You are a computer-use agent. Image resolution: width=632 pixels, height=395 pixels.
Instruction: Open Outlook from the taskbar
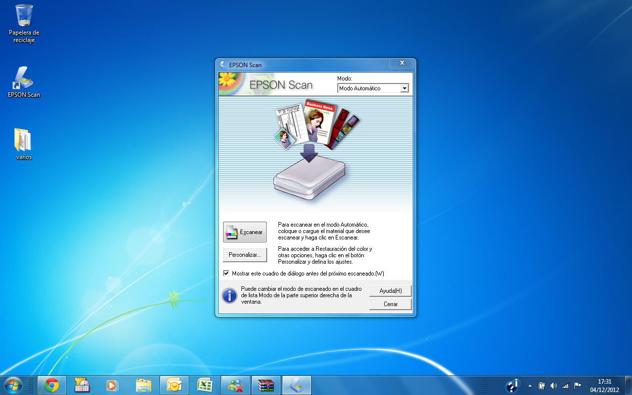[174, 385]
